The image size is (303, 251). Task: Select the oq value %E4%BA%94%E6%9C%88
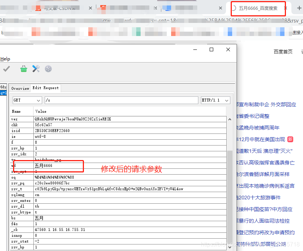[x=130, y=177]
